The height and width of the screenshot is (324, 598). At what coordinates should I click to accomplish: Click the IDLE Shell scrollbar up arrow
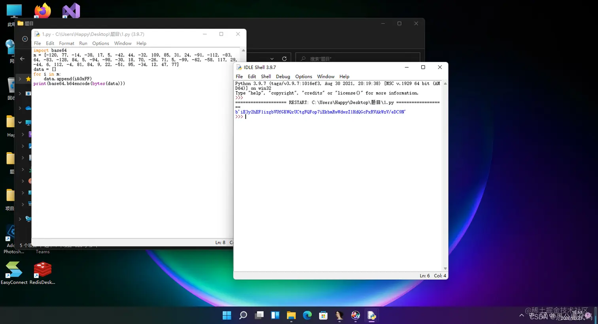[x=445, y=84]
